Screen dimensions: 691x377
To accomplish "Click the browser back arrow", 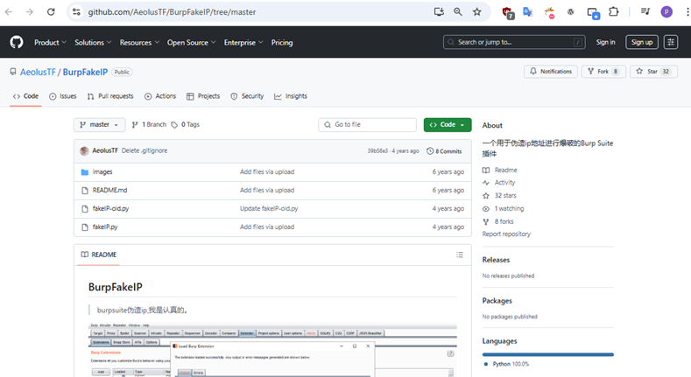I will pos(9,12).
